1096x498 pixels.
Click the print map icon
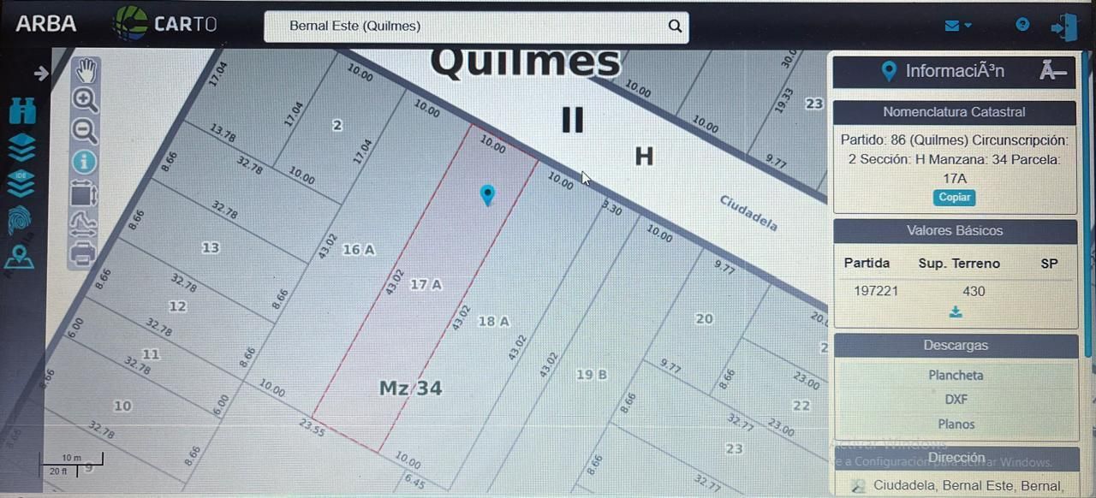(82, 254)
